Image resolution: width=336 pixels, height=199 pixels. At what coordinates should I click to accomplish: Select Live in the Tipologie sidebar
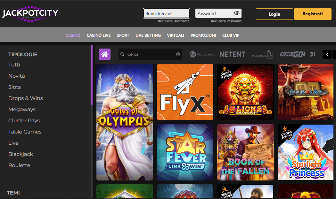pyautogui.click(x=13, y=143)
